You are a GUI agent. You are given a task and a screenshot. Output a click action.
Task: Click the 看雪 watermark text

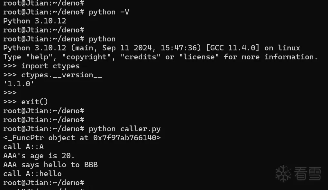click(307, 174)
